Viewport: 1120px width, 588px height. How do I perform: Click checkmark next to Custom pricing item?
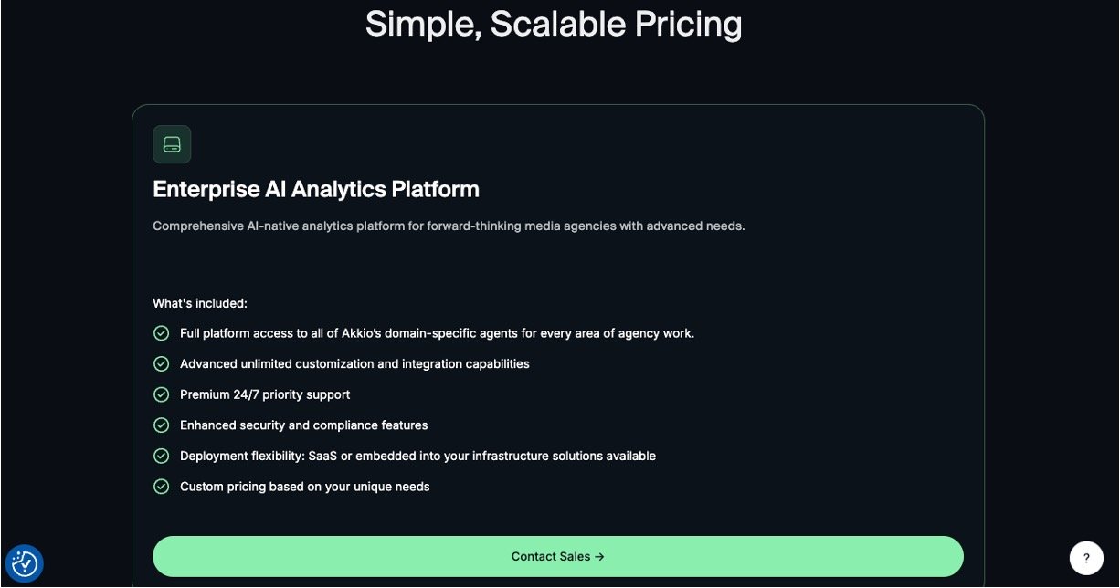click(162, 487)
